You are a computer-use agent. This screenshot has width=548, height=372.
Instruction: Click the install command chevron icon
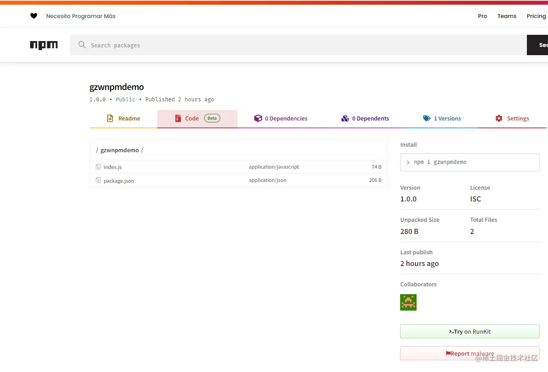tap(408, 162)
